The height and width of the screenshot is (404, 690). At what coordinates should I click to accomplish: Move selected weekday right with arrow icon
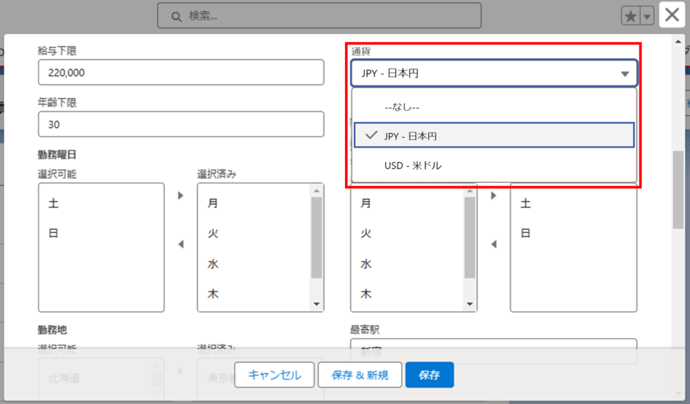tap(181, 196)
